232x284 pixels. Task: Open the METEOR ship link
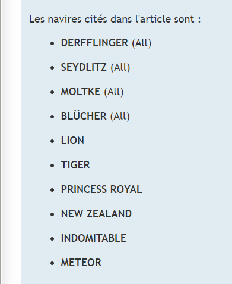pos(81,263)
